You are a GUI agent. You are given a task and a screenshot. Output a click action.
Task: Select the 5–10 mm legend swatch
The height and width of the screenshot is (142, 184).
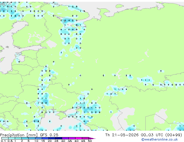pyautogui.click(x=32, y=138)
